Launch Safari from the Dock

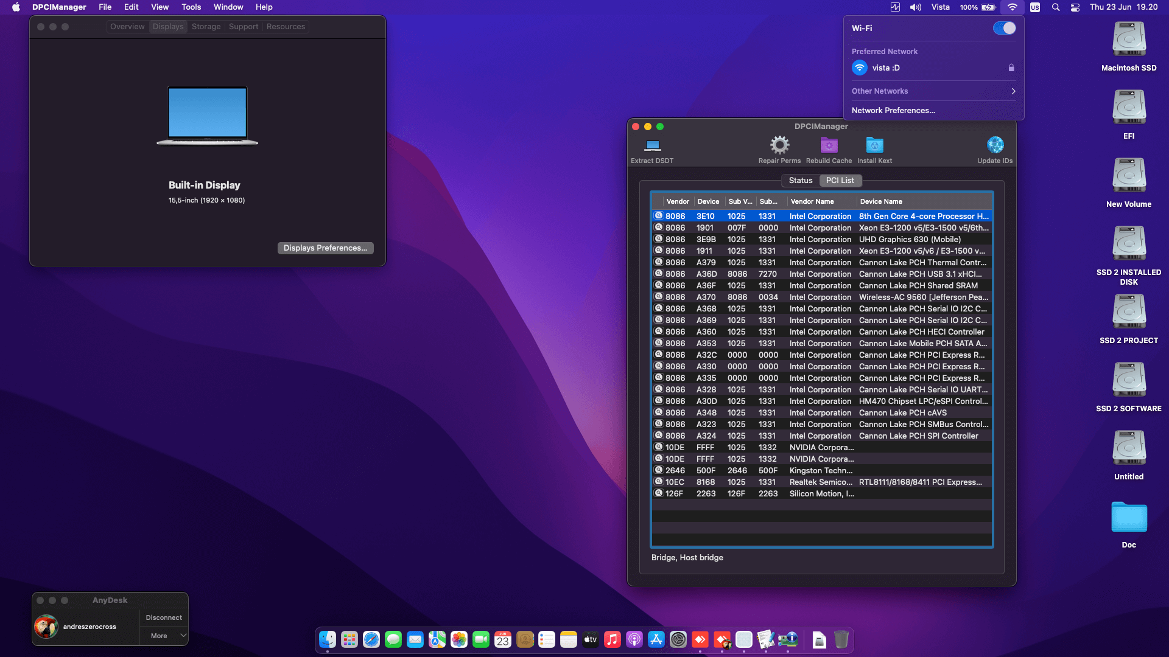click(371, 639)
